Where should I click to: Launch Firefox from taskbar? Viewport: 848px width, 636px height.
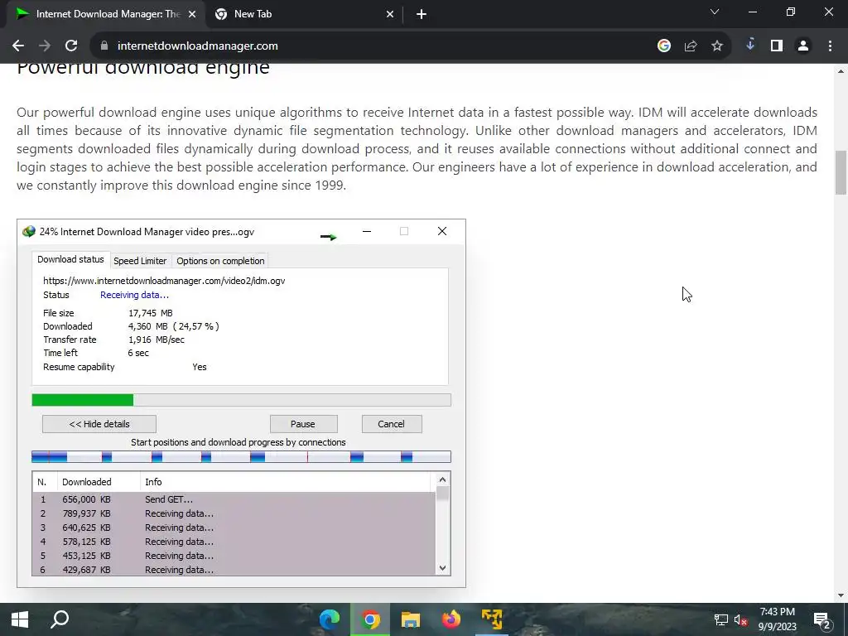(451, 619)
